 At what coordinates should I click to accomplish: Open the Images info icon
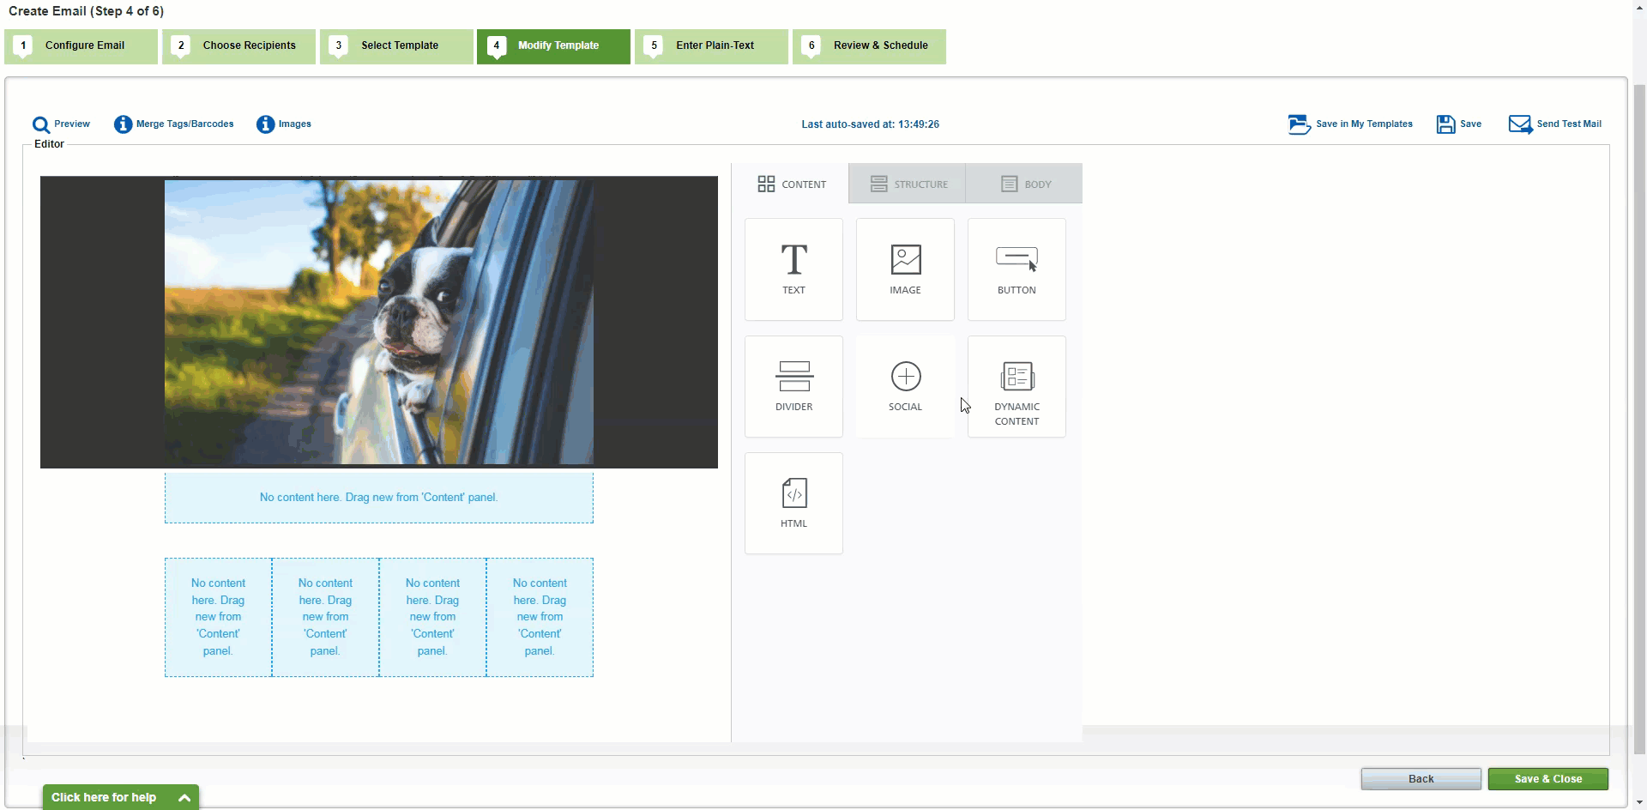click(265, 124)
